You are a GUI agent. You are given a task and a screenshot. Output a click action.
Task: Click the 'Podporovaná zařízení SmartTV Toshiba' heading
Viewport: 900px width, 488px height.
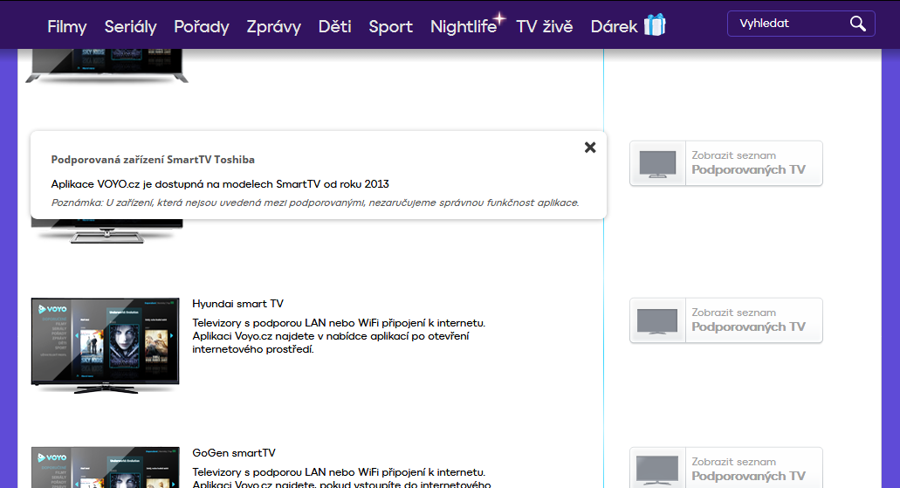(153, 160)
